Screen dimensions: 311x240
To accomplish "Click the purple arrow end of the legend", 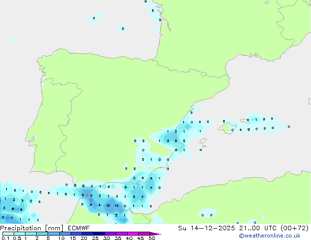I will click(155, 234).
